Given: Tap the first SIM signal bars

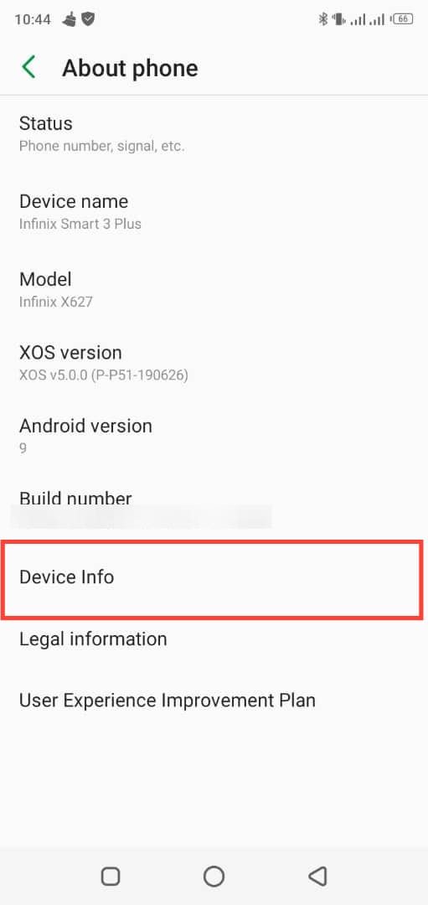Looking at the screenshot, I should click(x=358, y=20).
